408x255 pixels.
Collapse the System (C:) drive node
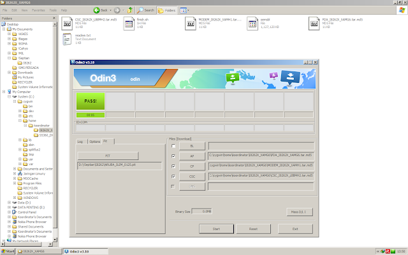(x=9, y=96)
